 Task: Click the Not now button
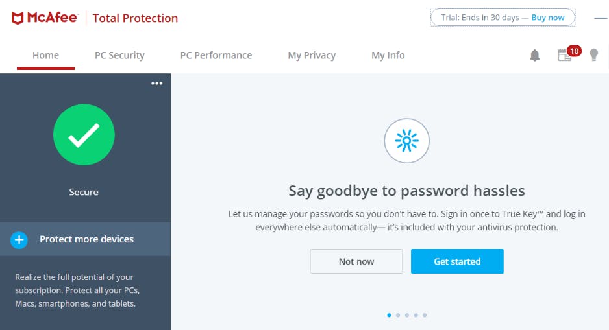point(356,261)
